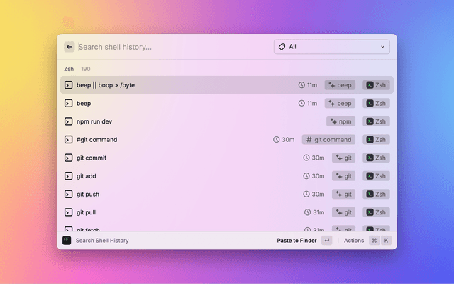The height and width of the screenshot is (284, 454).
Task: Click the beep tag on the second row
Action: coord(340,103)
